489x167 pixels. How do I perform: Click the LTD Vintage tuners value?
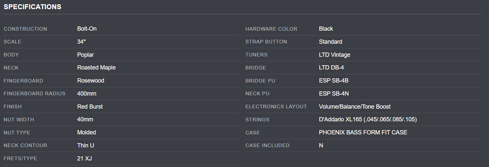[334, 55]
